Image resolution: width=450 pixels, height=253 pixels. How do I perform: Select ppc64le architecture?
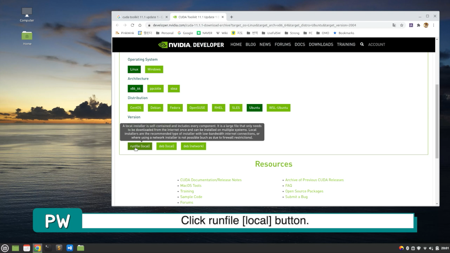coord(155,89)
